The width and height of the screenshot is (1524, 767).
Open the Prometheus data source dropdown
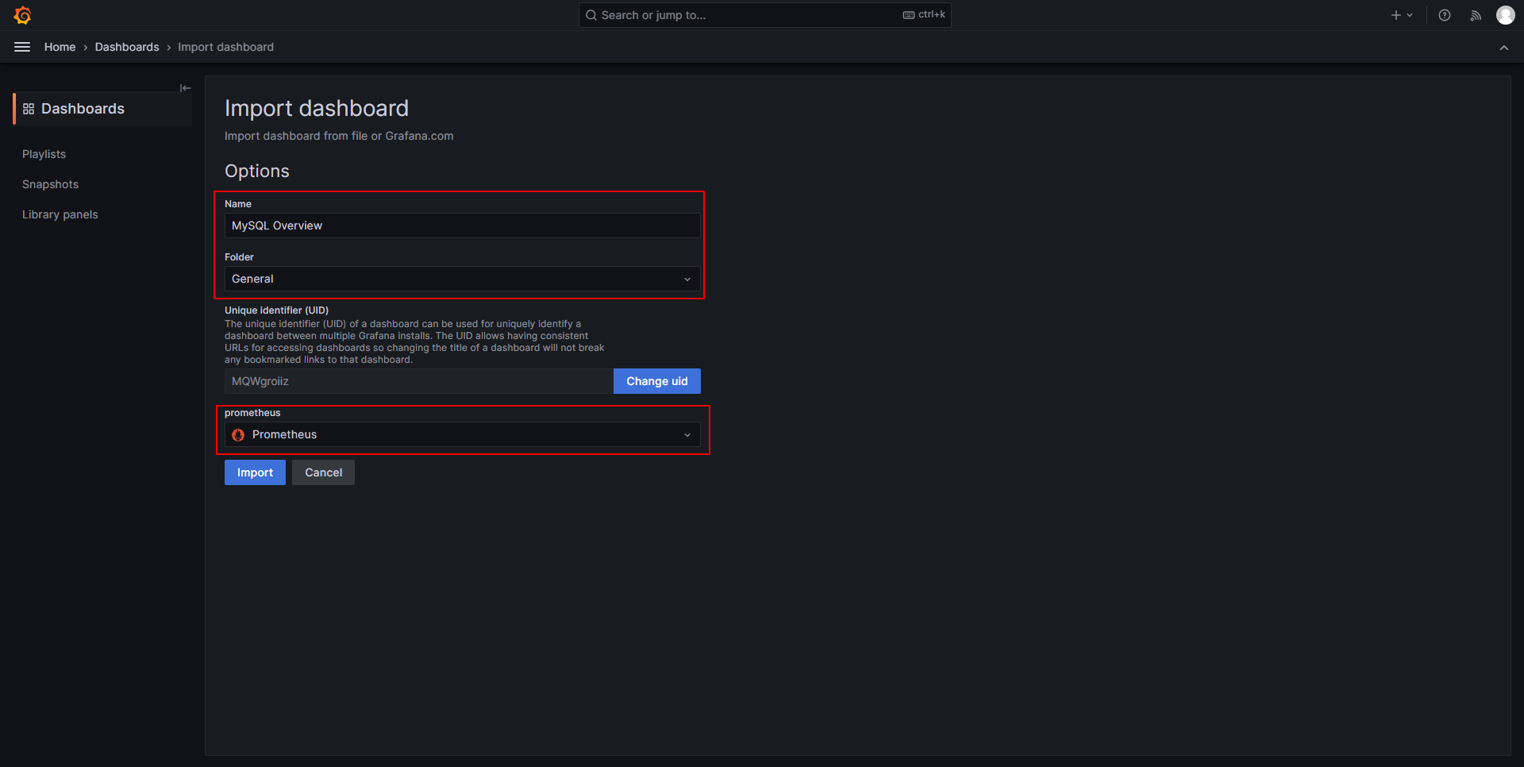463,434
